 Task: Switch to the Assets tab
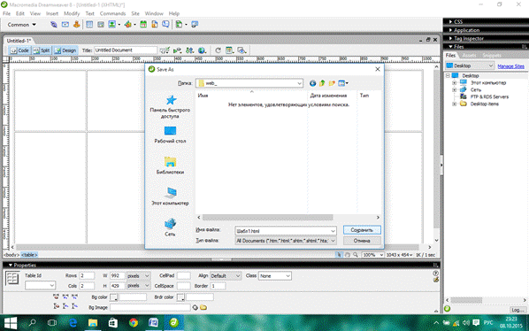(469, 56)
